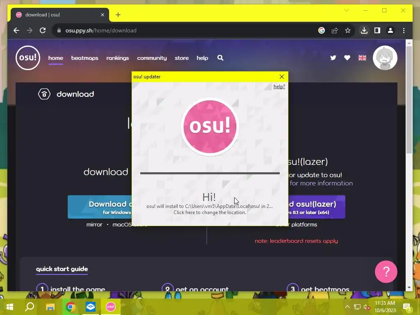Click 'for more information' link
The width and height of the screenshot is (420, 315).
point(321,183)
